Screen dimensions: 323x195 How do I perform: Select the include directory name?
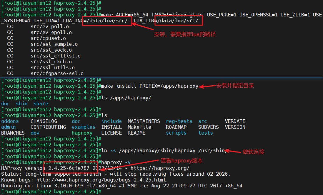pos(112,121)
